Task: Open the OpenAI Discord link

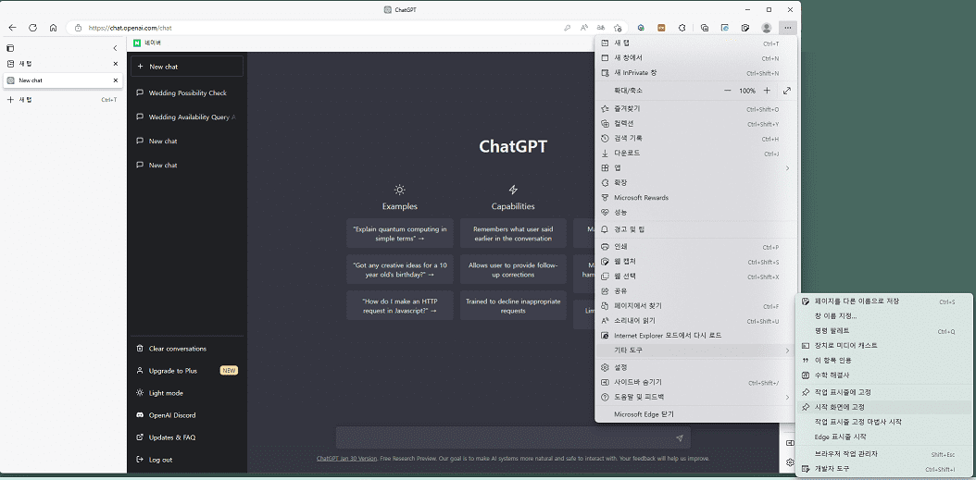Action: click(x=187, y=414)
